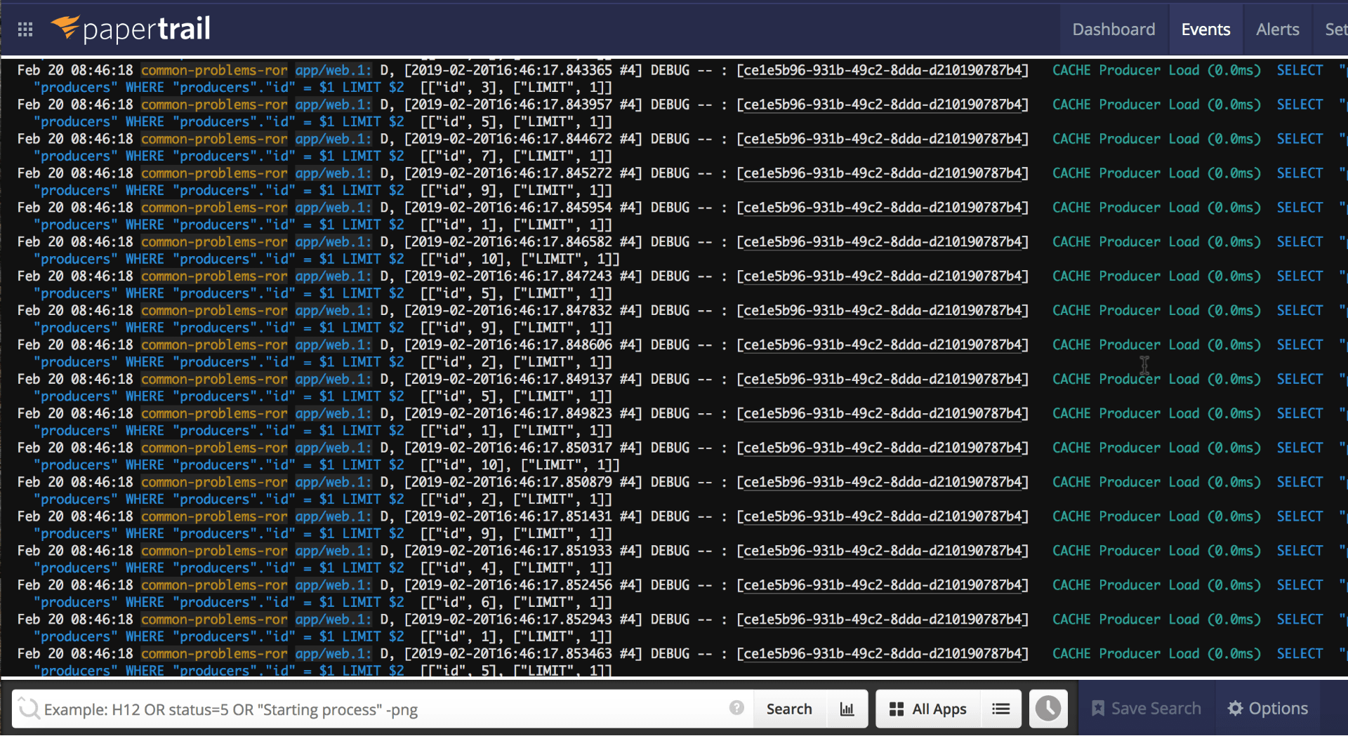Open the search help question mark
1348x736 pixels.
736,708
